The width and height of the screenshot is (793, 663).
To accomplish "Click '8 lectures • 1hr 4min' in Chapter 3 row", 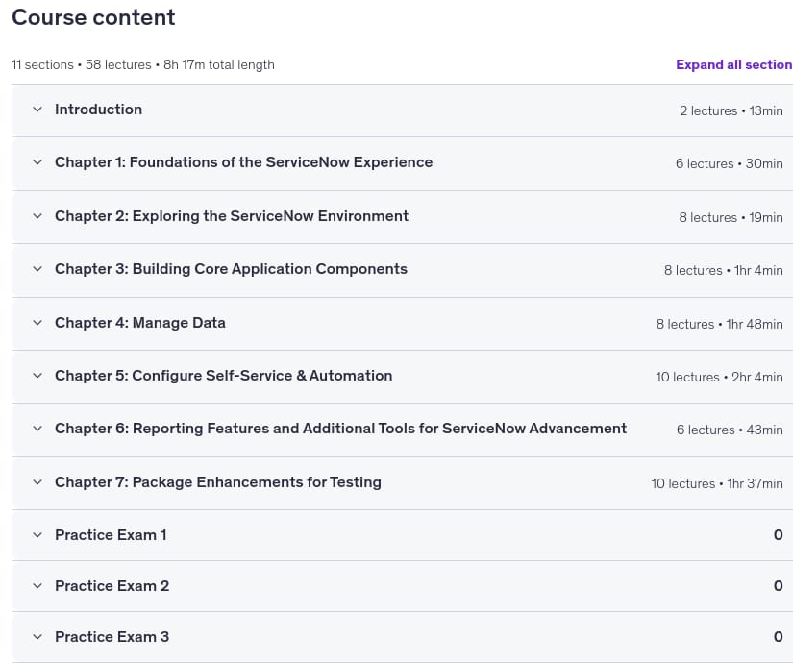I will (x=724, y=271).
